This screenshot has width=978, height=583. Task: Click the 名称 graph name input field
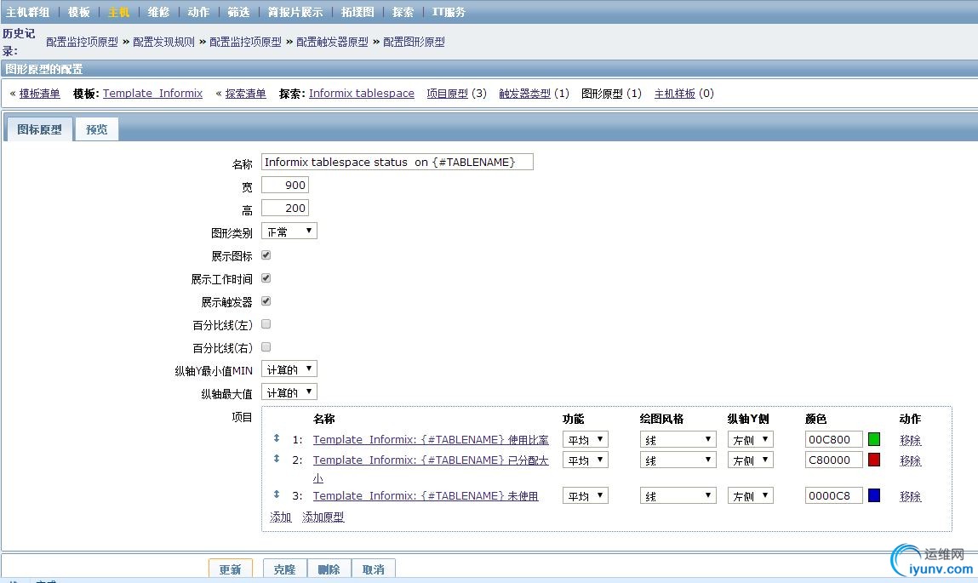tap(397, 162)
